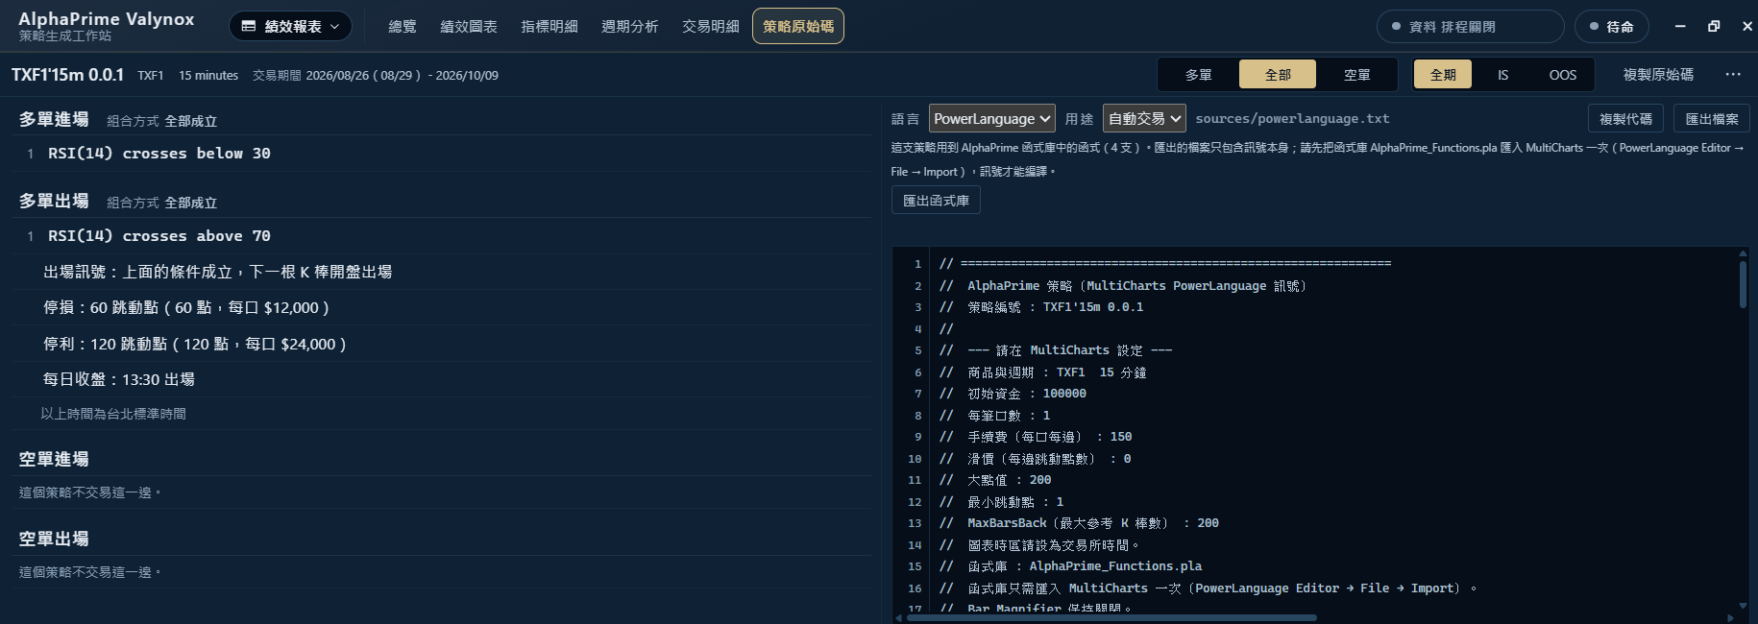Click the 每日收盤:13:30 出場 row
Viewport: 1758px width, 624px height.
(442, 379)
